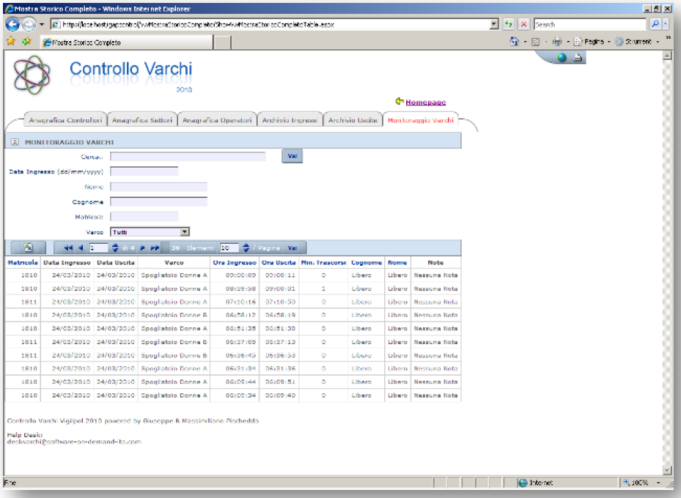
Task: Click the items per page input field
Action: coord(229,248)
